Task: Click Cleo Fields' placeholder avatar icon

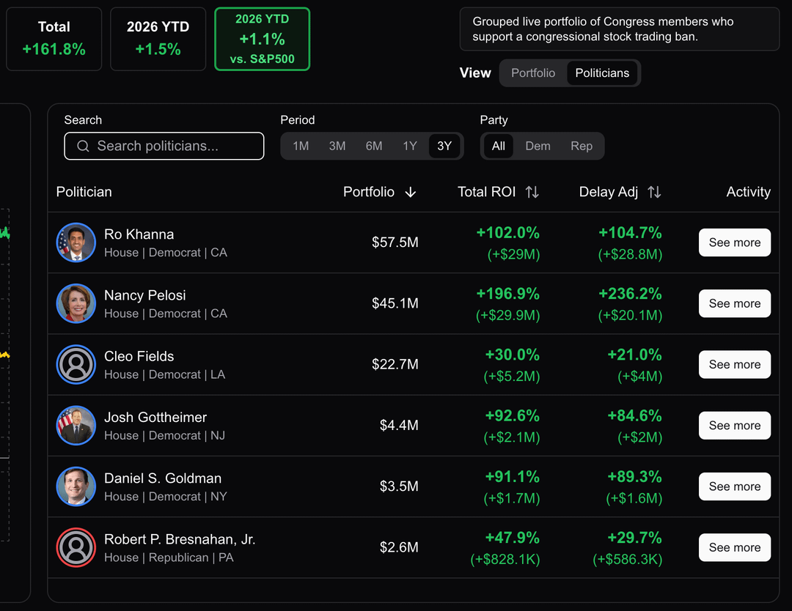Action: 76,364
